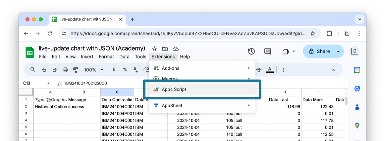Viewport: 385px width, 141px height.
Task: Reload the browser page
Action: [50, 34]
